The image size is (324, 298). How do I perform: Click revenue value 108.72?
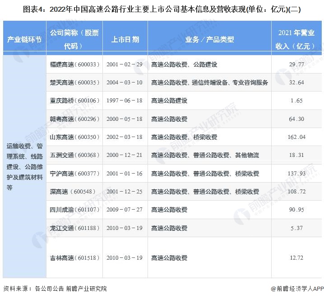(296, 192)
